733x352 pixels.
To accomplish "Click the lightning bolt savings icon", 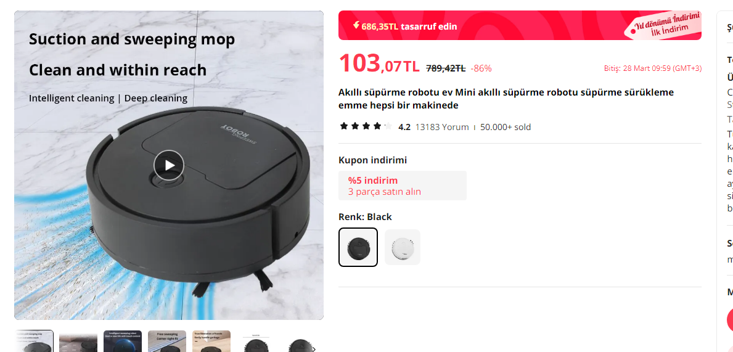I will coord(356,25).
